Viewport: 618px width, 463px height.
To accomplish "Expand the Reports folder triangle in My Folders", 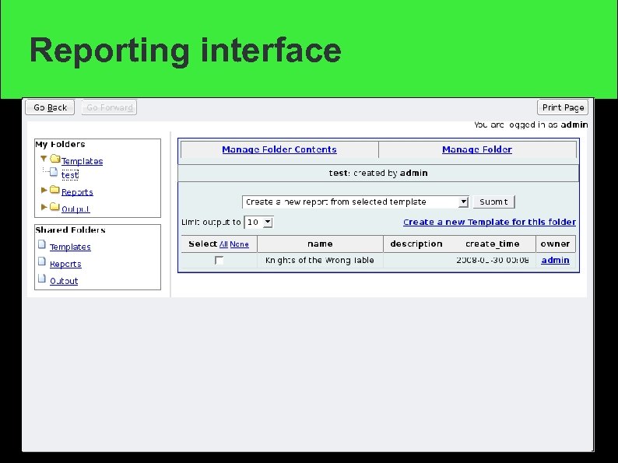I will [44, 191].
